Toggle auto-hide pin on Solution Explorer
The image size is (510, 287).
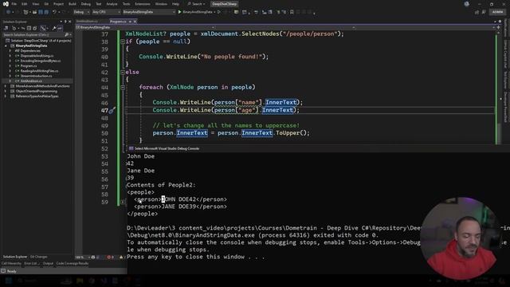65,22
